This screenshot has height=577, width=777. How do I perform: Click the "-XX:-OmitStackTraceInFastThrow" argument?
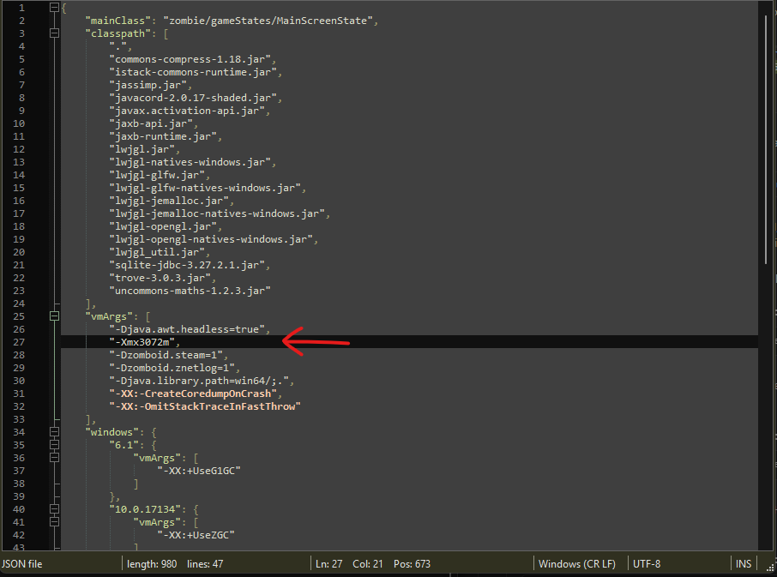(x=205, y=406)
